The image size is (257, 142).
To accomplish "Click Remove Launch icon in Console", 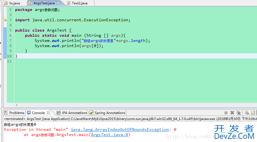I will click(232, 113).
